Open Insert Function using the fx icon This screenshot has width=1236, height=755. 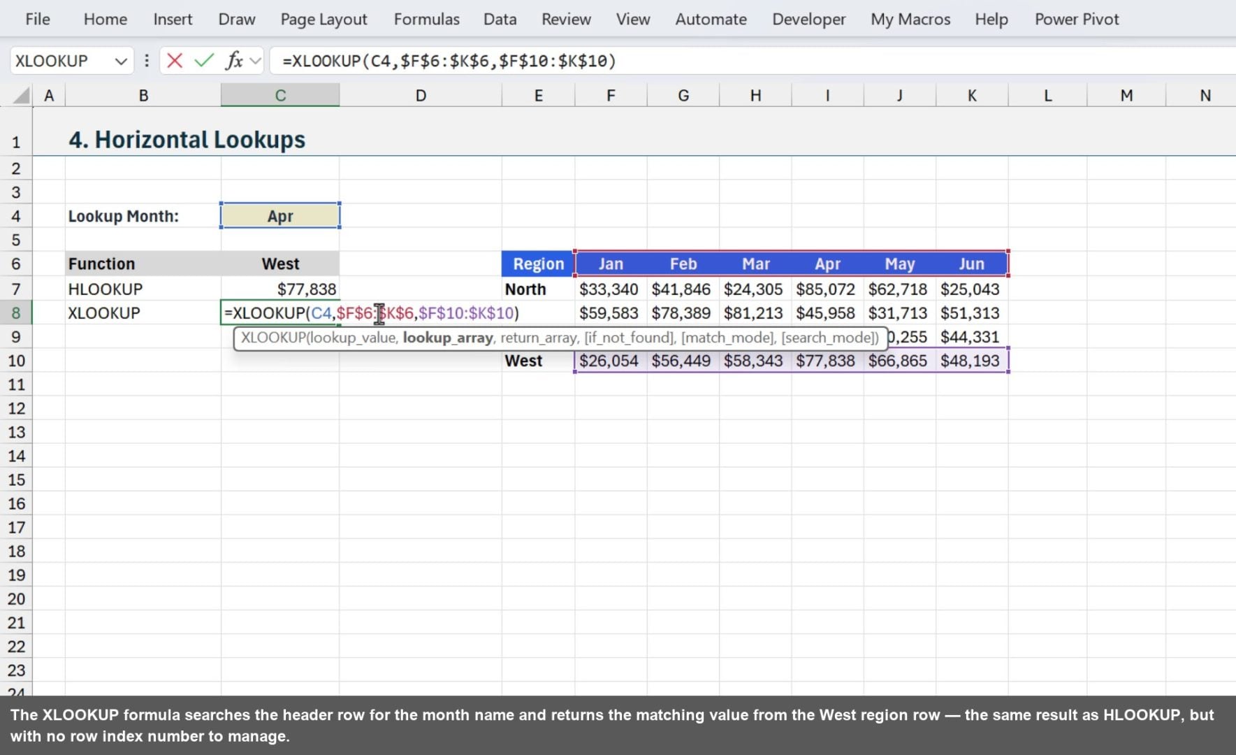click(x=234, y=61)
